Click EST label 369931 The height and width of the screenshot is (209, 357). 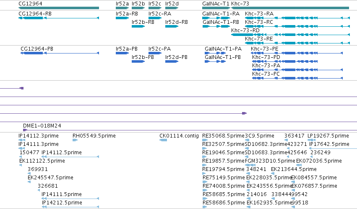point(38,169)
